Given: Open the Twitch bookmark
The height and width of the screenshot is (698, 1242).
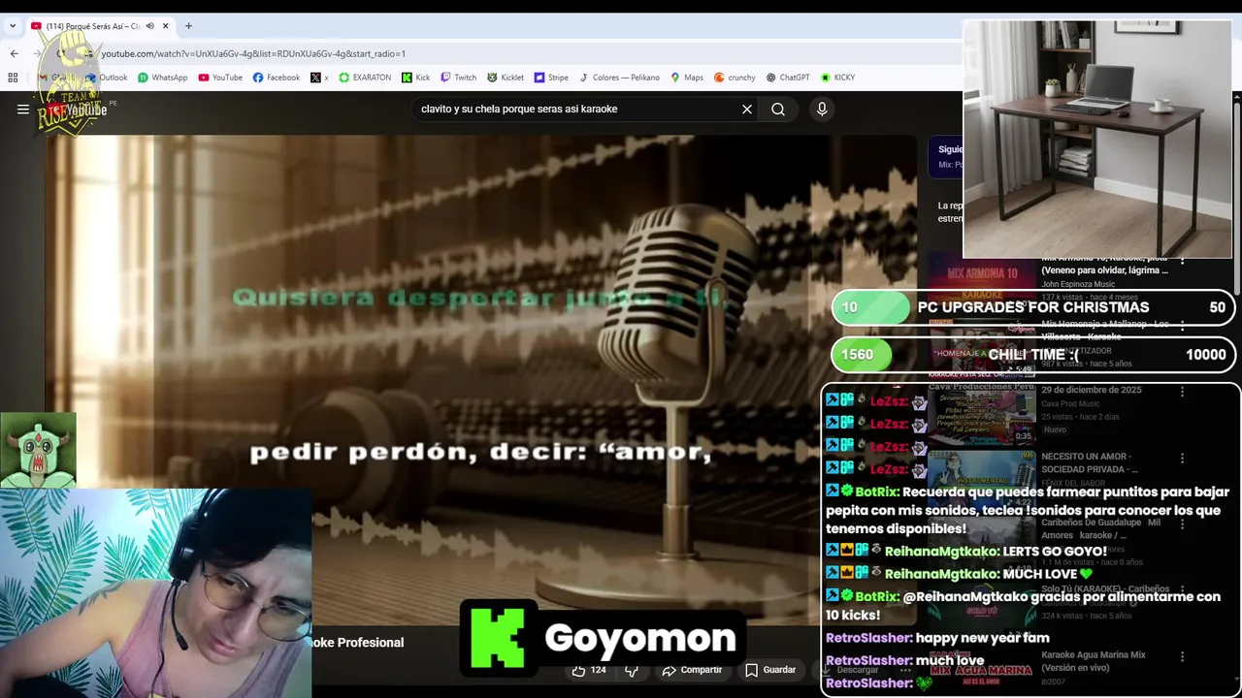Looking at the screenshot, I should 459,78.
